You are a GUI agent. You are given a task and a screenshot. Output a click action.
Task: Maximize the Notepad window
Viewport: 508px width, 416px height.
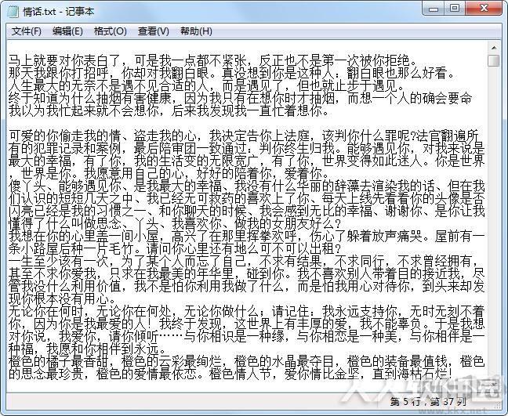455,9
